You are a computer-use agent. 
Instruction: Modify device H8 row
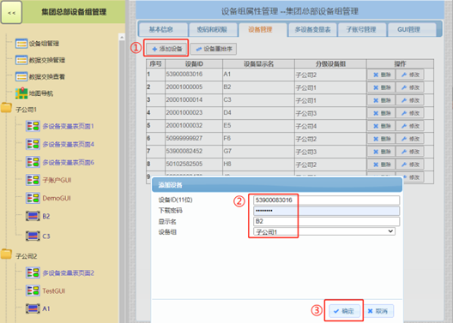click(409, 164)
